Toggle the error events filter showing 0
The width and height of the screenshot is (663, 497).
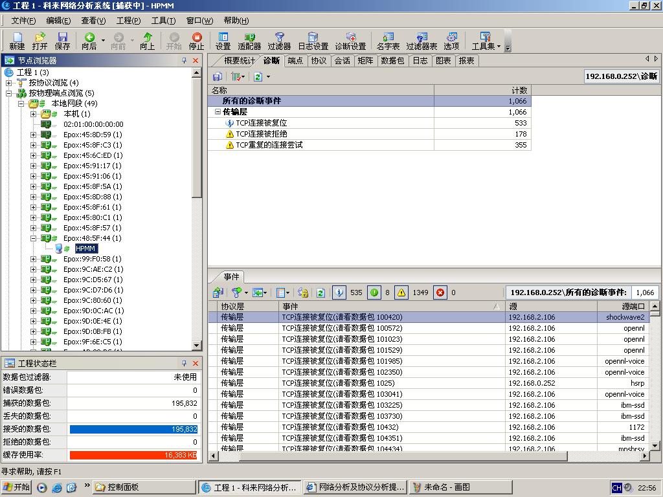click(440, 293)
